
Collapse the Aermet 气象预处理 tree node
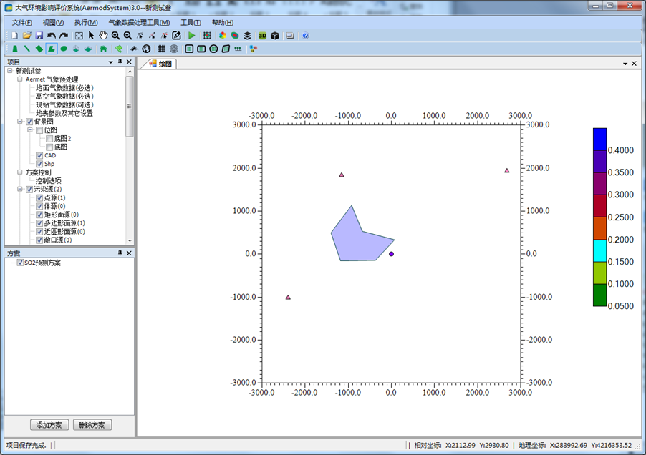20,79
